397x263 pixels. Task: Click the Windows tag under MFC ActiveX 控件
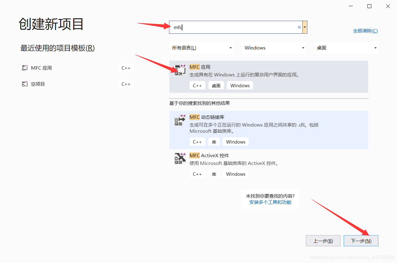(236, 174)
